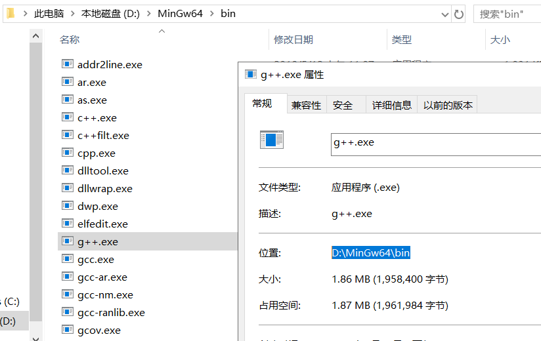This screenshot has height=341, width=541.
Task: Select cpp.exe file name
Action: tap(97, 153)
